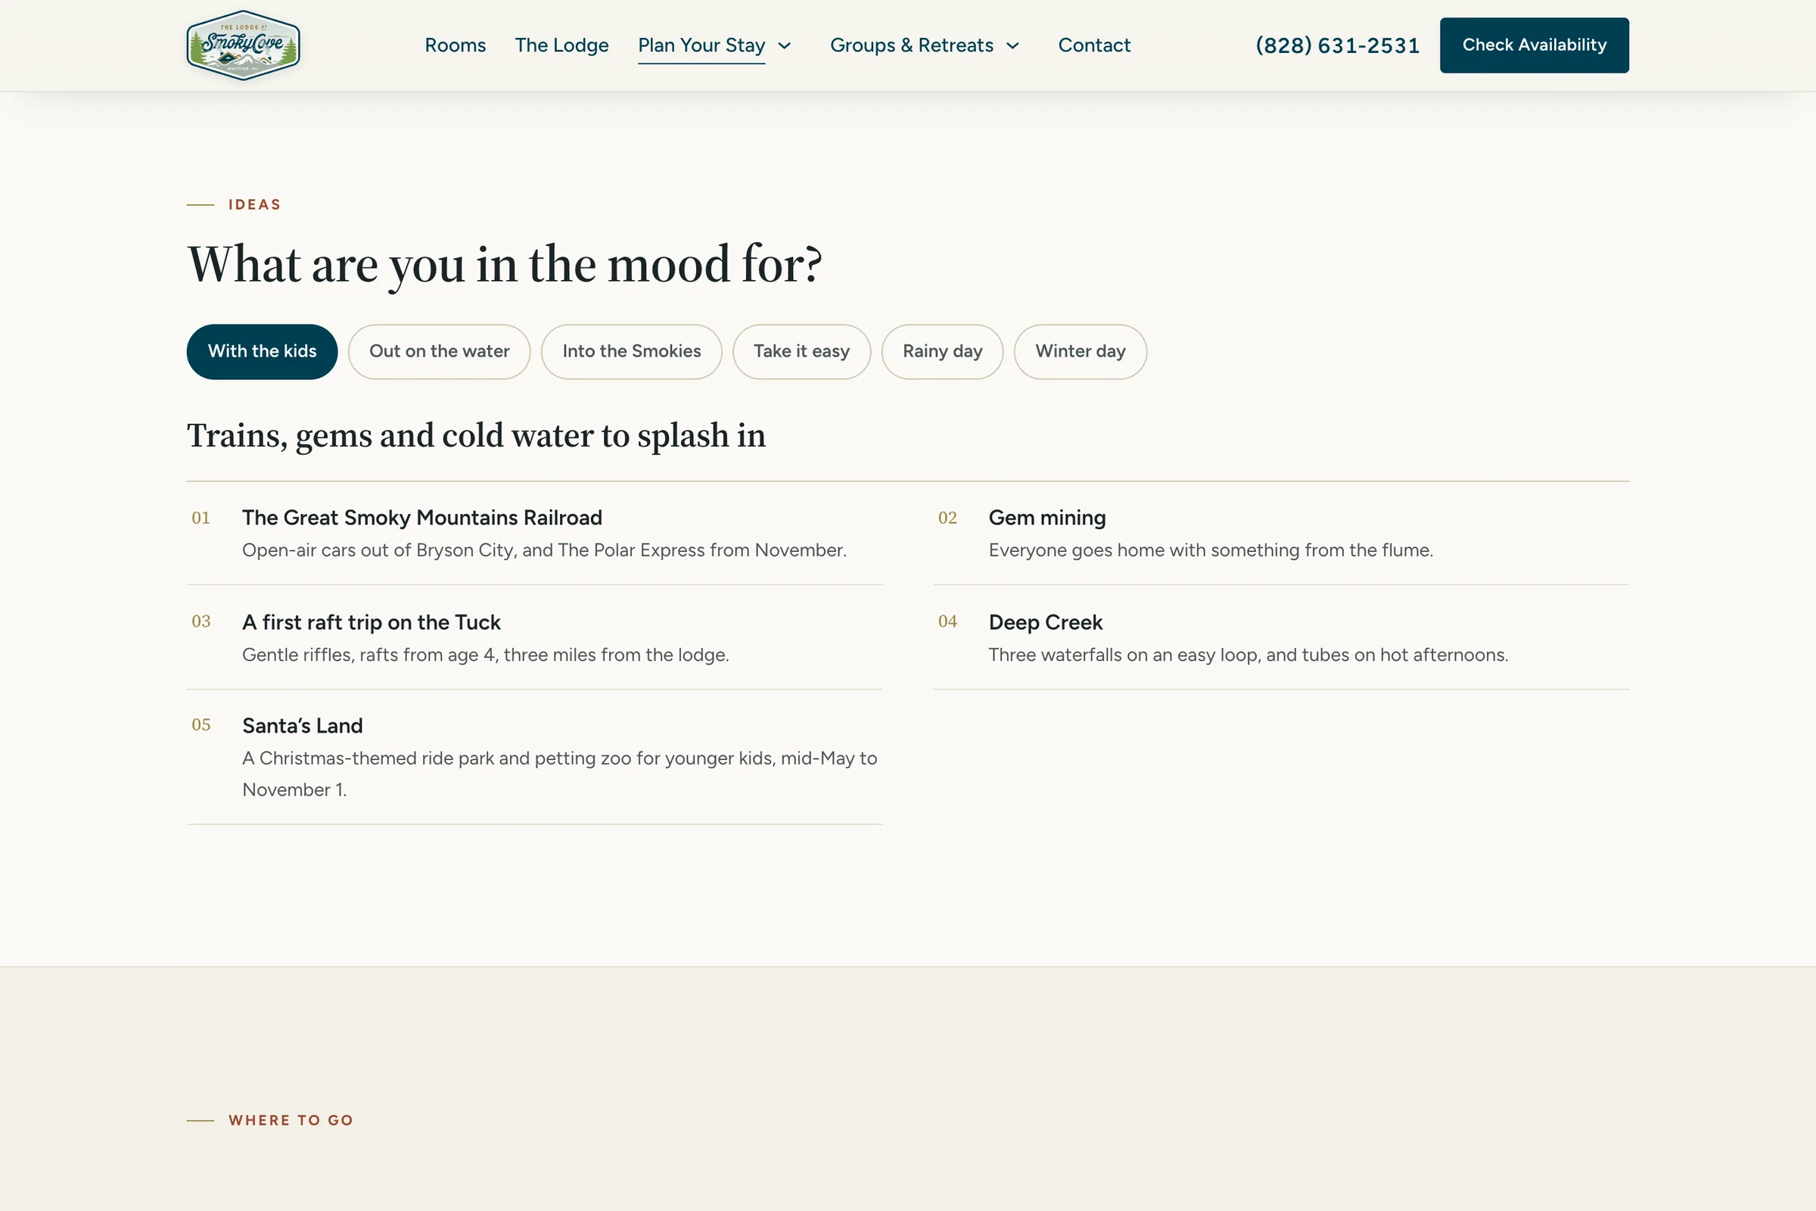Select the Into the Smokies pill
The height and width of the screenshot is (1211, 1816).
tap(631, 351)
